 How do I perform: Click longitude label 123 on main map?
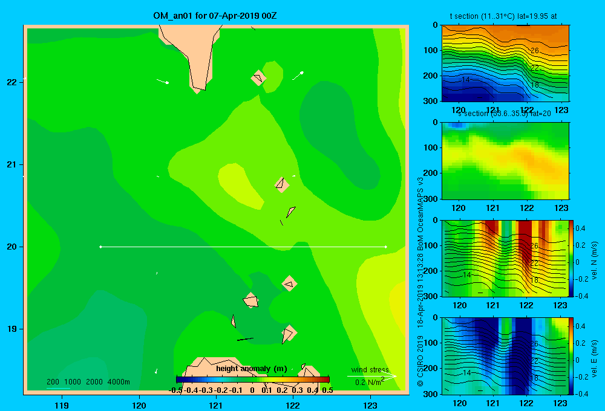(x=370, y=405)
